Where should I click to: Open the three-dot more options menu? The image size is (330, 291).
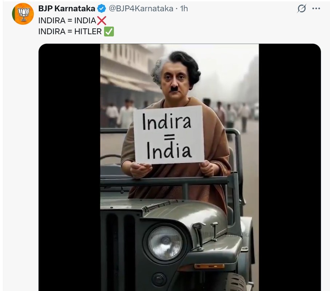click(x=316, y=8)
